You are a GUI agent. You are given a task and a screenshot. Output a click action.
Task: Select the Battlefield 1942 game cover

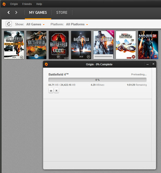(36, 45)
